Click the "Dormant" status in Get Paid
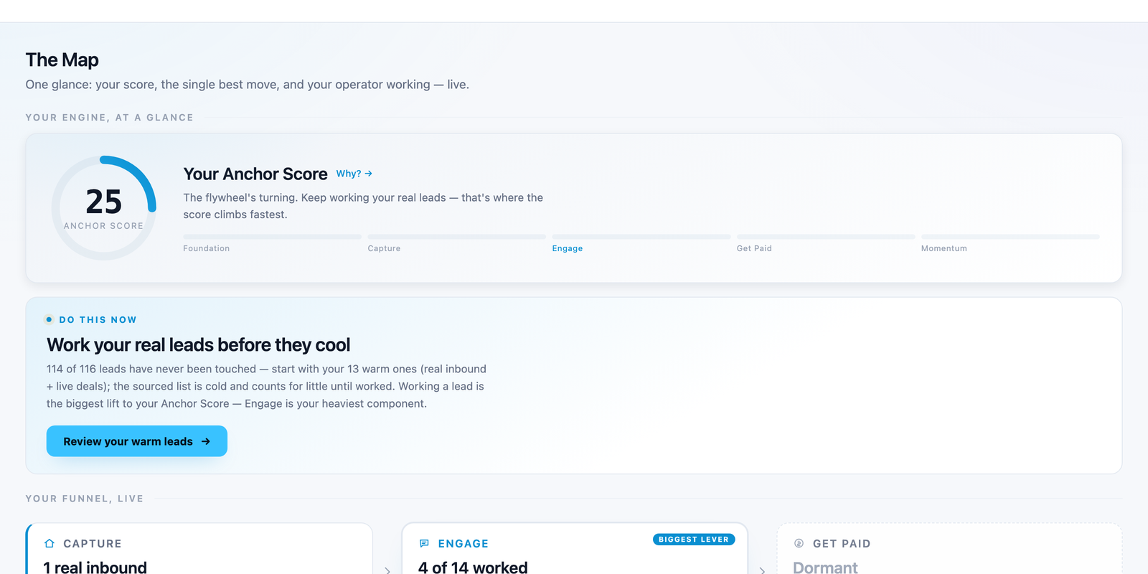The width and height of the screenshot is (1148, 574). pos(825,568)
